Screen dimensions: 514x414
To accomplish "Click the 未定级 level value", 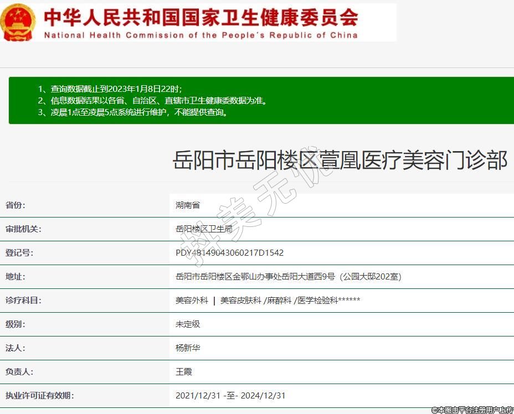I will tap(188, 324).
